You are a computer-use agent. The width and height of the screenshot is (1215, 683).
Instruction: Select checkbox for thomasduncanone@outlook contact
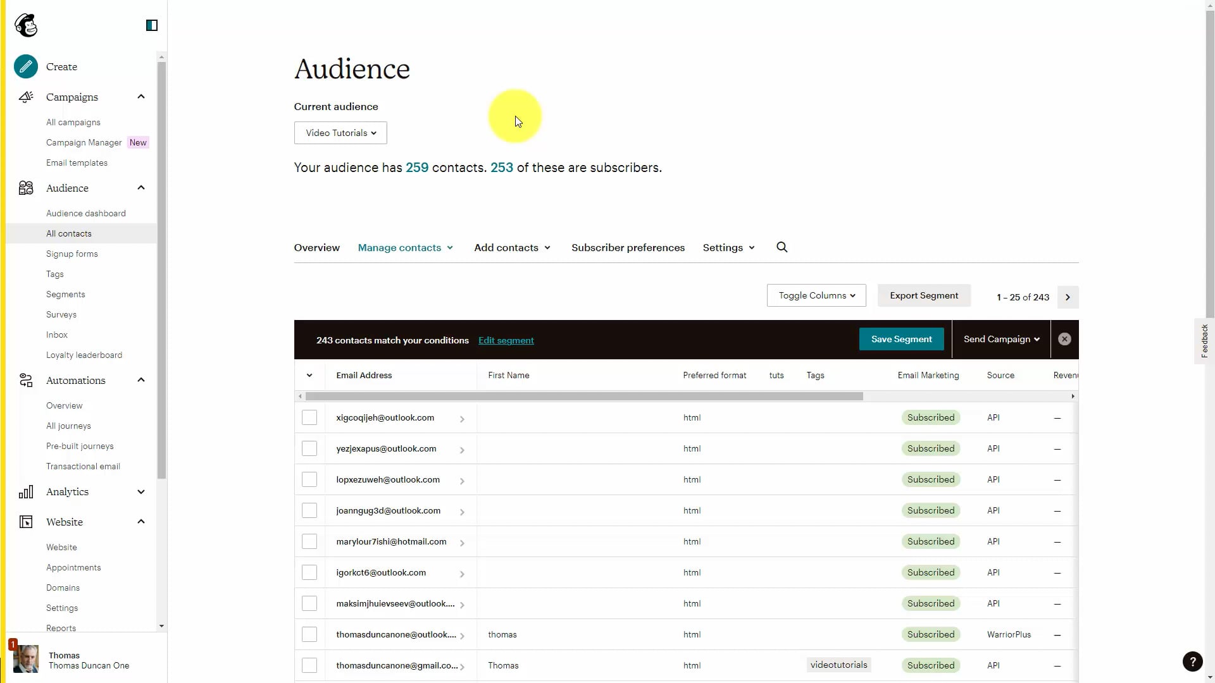(309, 634)
